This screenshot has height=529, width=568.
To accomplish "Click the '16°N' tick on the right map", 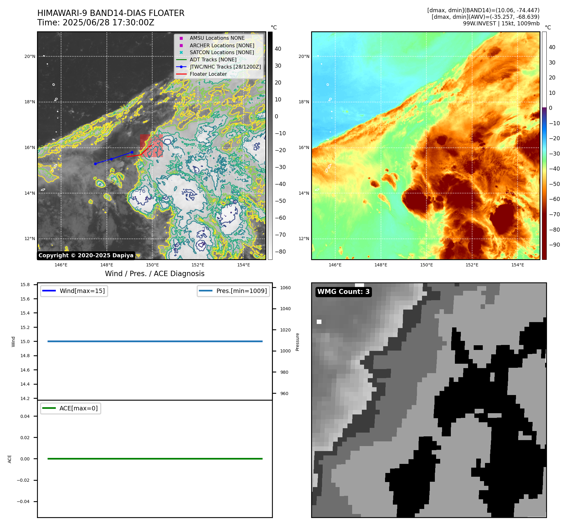I will 304,148.
